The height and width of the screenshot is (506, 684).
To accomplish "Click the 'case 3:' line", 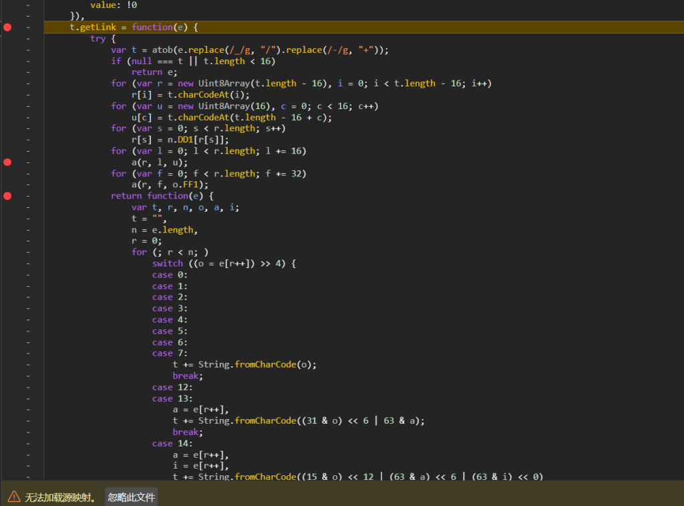I will (x=170, y=309).
